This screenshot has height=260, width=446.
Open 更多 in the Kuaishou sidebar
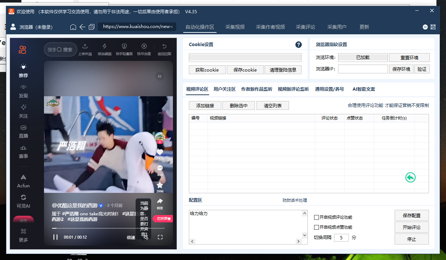23,235
